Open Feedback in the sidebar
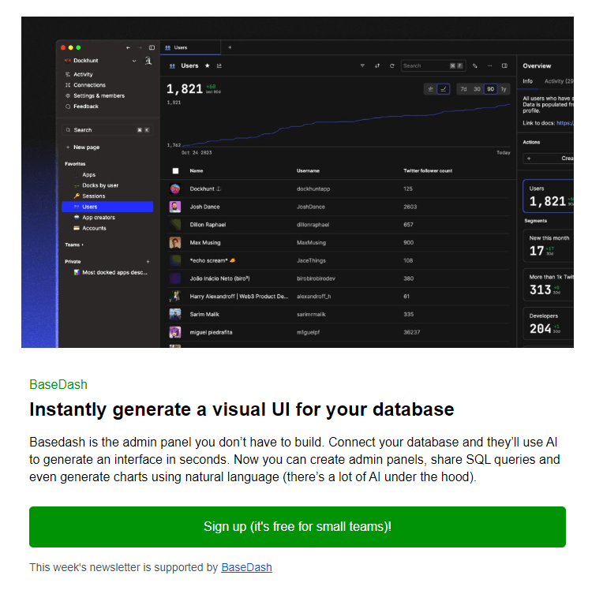Screen dimensions: 603x594 (x=86, y=106)
